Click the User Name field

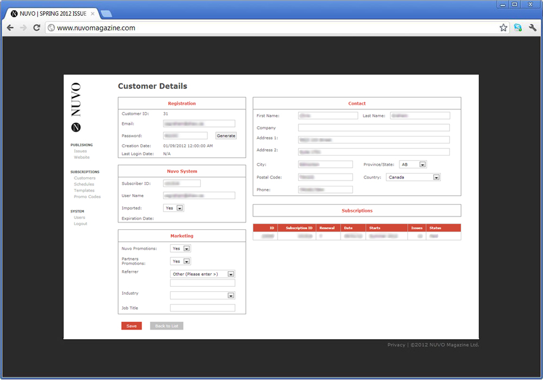point(199,196)
